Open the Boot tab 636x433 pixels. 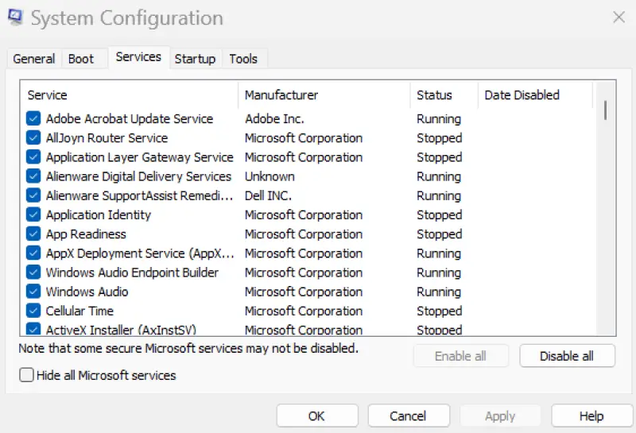click(81, 59)
